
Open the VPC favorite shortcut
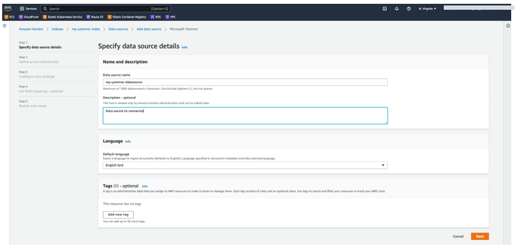pyautogui.click(x=171, y=17)
